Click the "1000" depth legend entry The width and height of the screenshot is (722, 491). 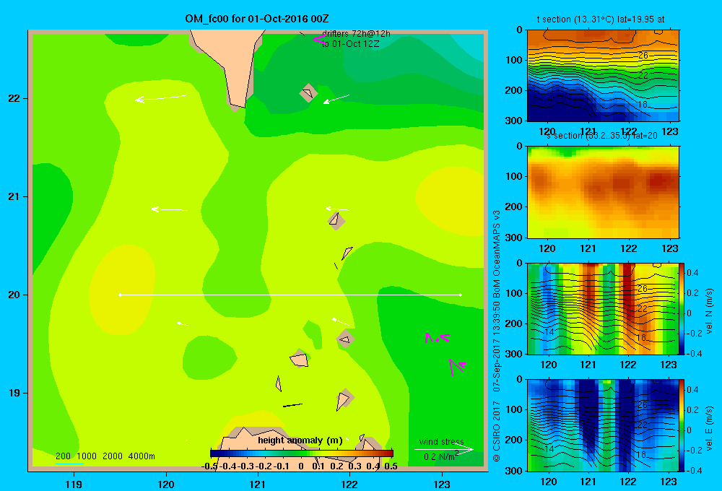tap(87, 456)
